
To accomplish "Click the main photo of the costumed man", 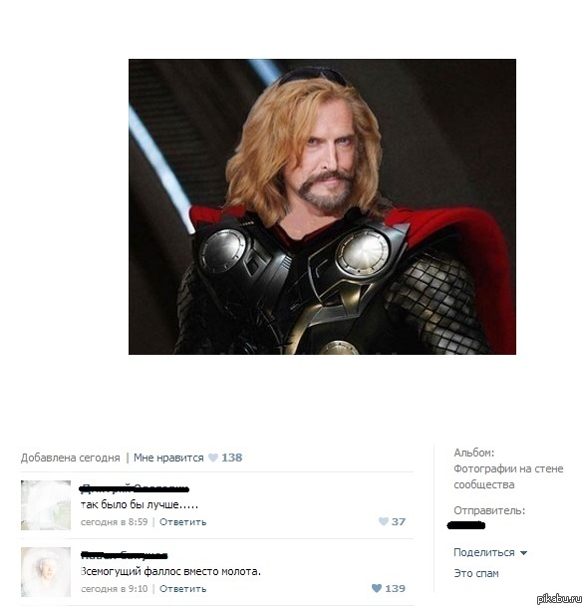I will [x=322, y=206].
